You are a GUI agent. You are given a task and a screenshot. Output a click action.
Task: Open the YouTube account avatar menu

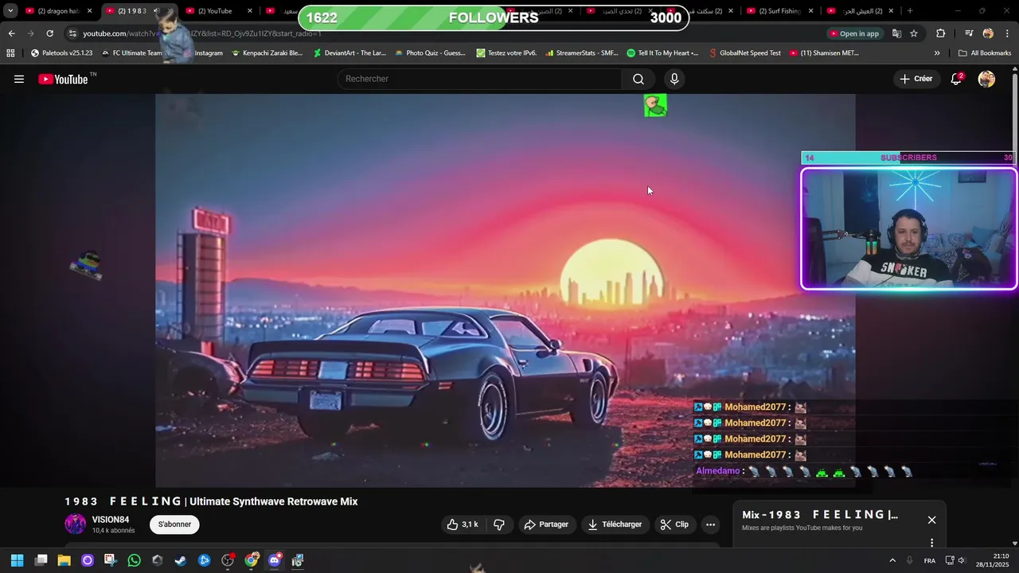pyautogui.click(x=986, y=79)
